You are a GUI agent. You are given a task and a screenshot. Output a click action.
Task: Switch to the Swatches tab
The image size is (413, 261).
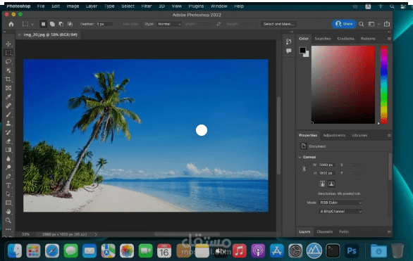pyautogui.click(x=322, y=39)
